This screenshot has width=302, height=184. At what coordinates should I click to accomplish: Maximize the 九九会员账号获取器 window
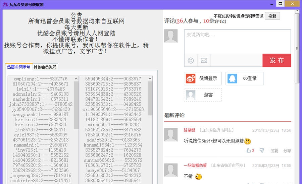click(281, 3)
